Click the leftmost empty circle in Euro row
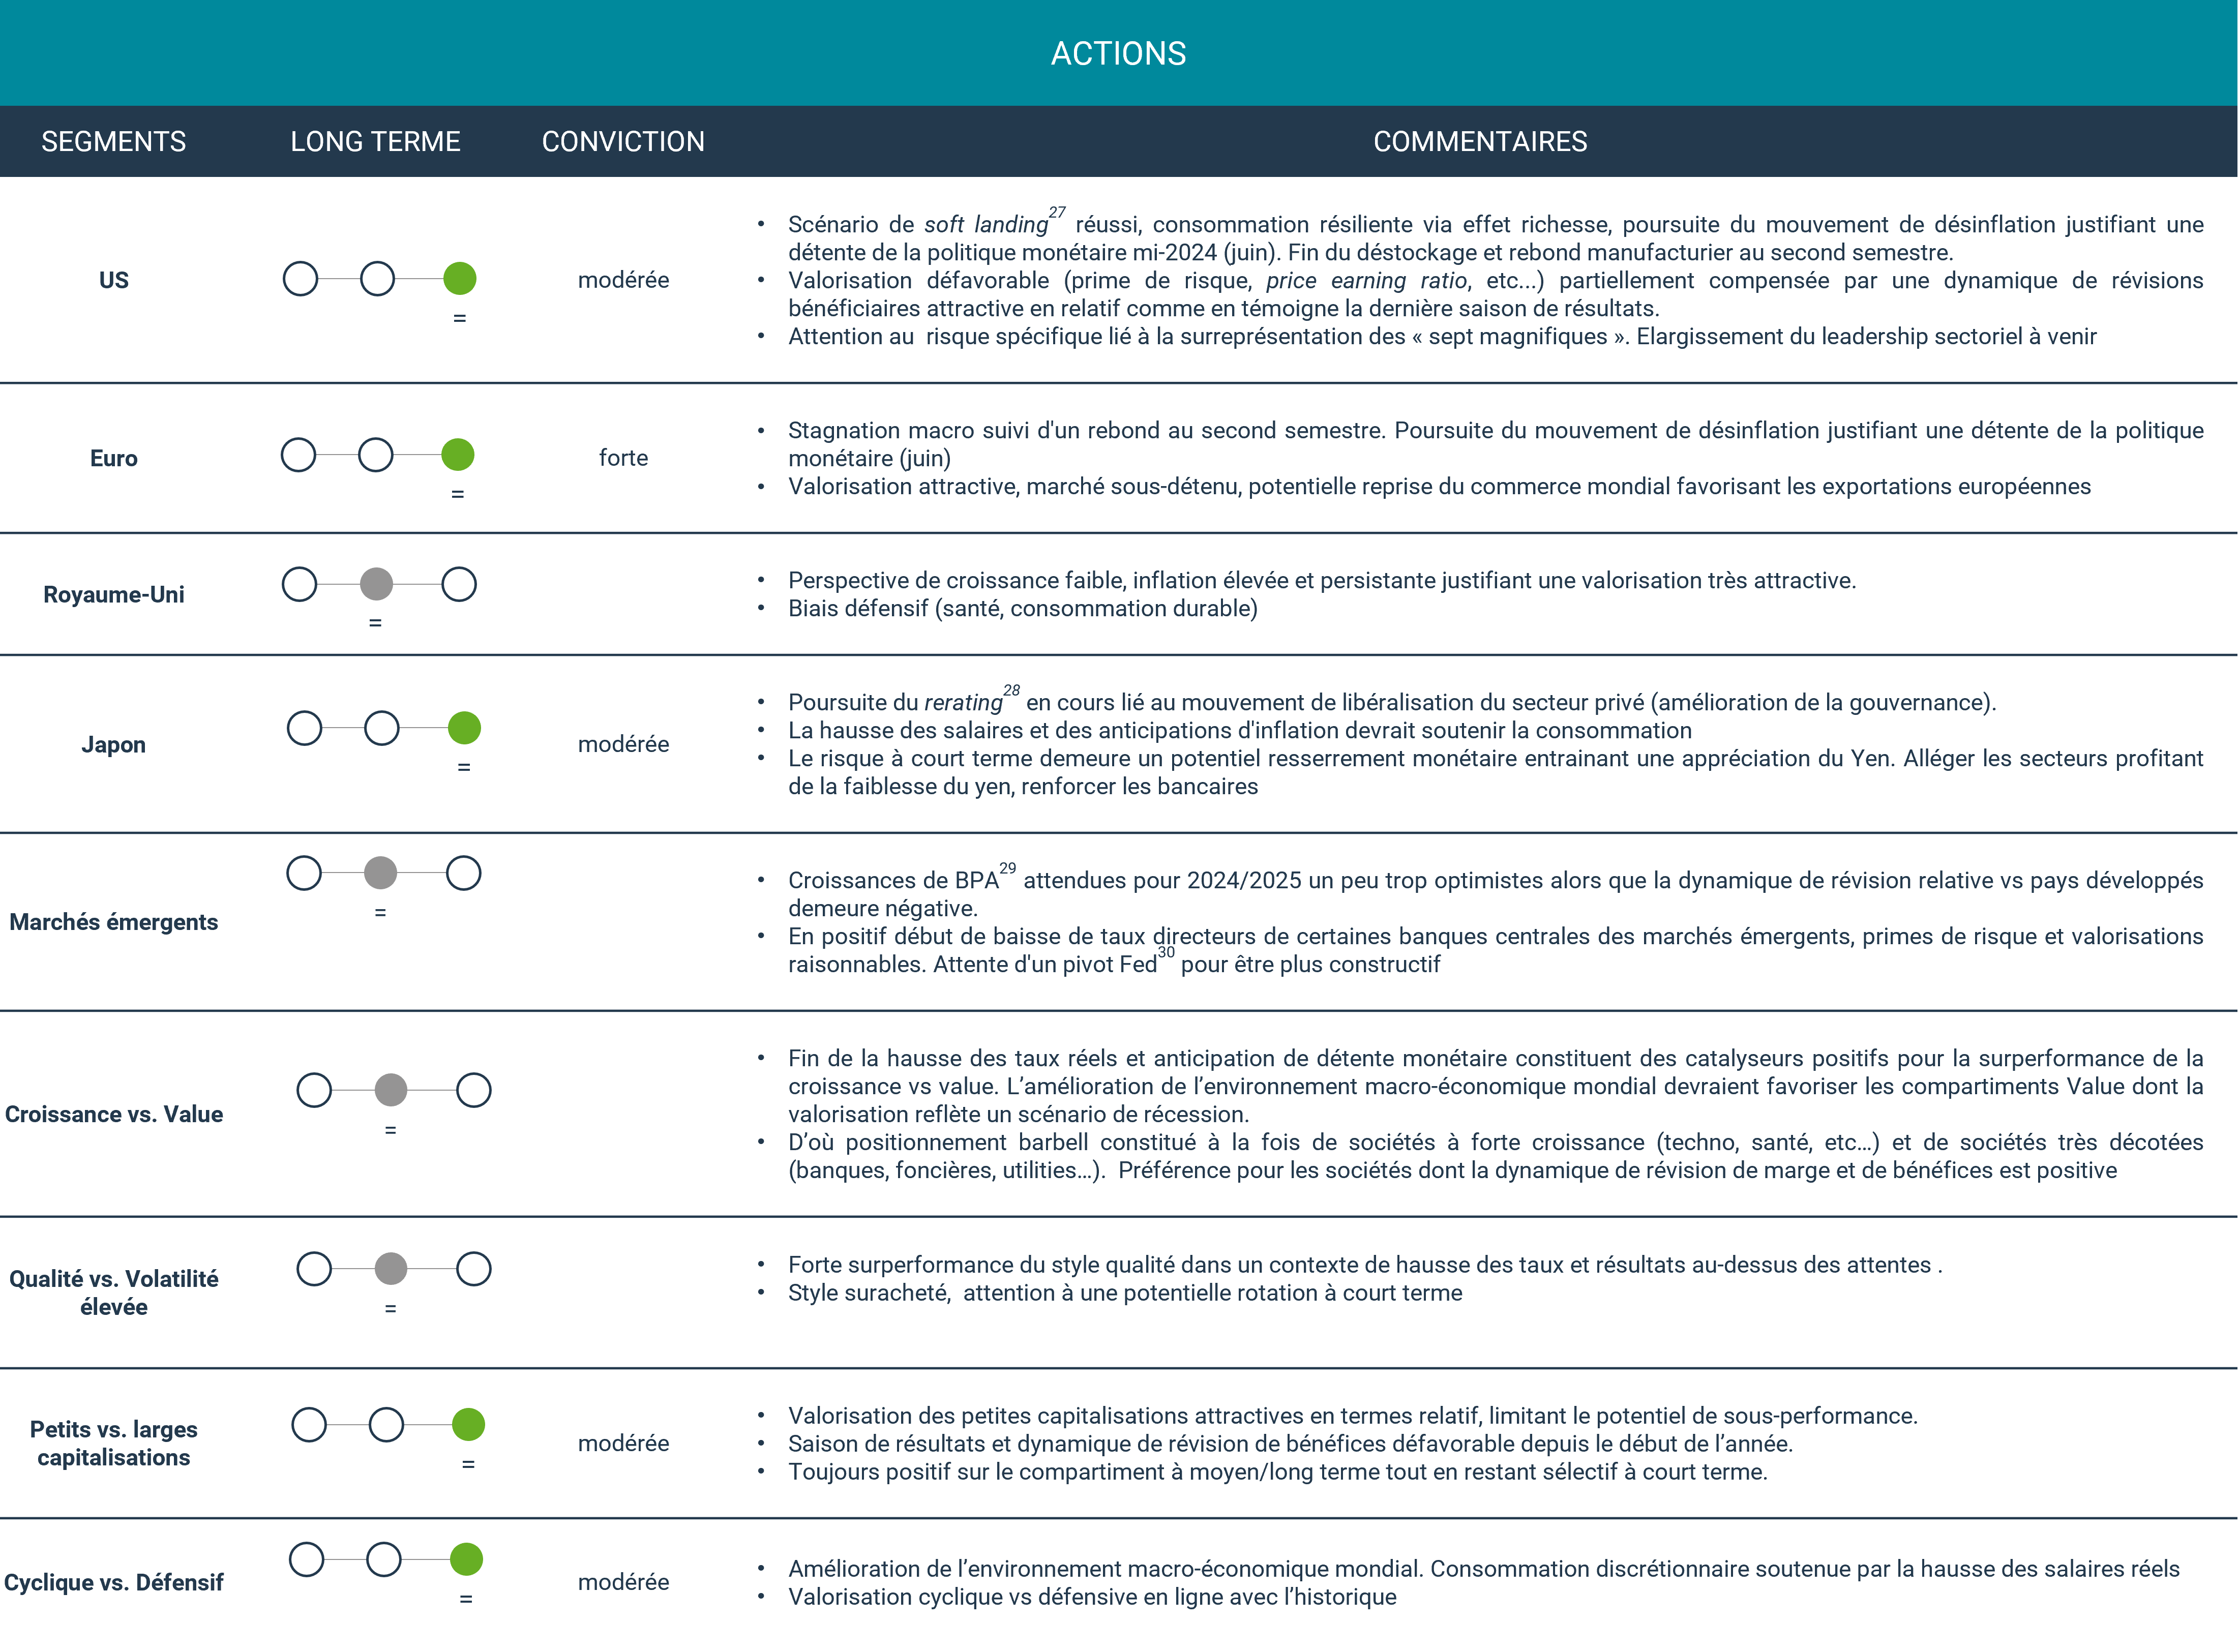 pyautogui.click(x=298, y=455)
